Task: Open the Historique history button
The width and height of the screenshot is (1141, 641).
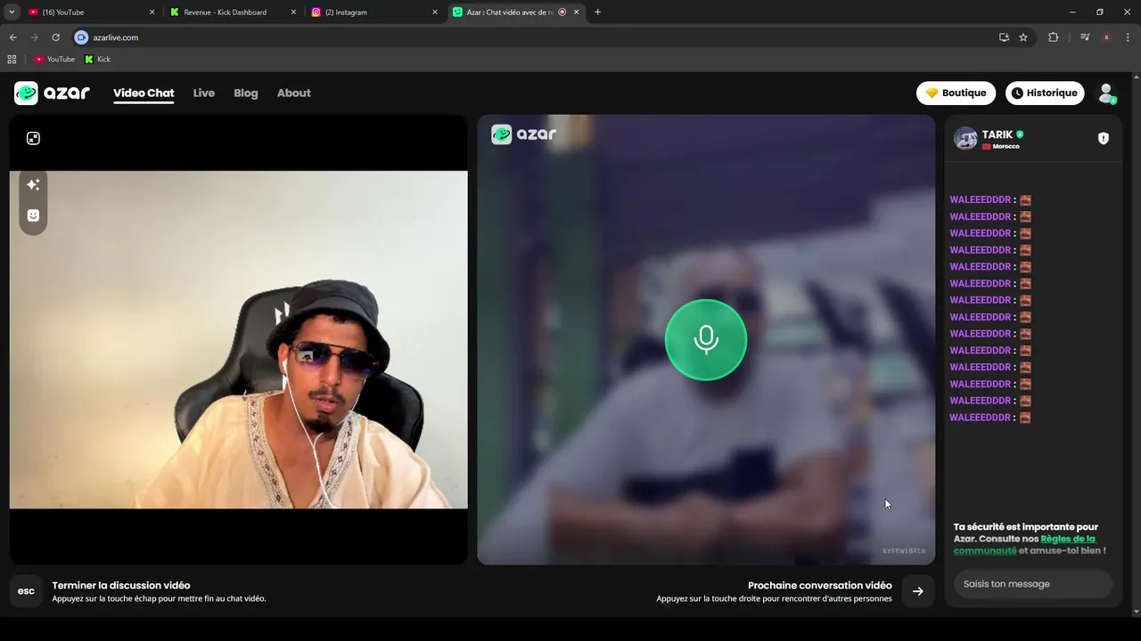Action: [x=1045, y=93]
